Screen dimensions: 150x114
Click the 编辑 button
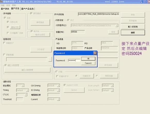(133, 32)
